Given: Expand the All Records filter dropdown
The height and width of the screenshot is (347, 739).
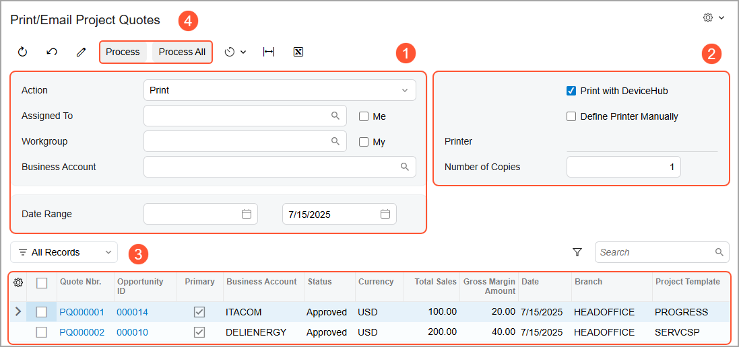Looking at the screenshot, I should [x=64, y=252].
